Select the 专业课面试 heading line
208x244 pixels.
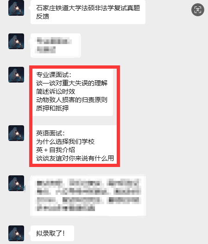[x=54, y=75]
